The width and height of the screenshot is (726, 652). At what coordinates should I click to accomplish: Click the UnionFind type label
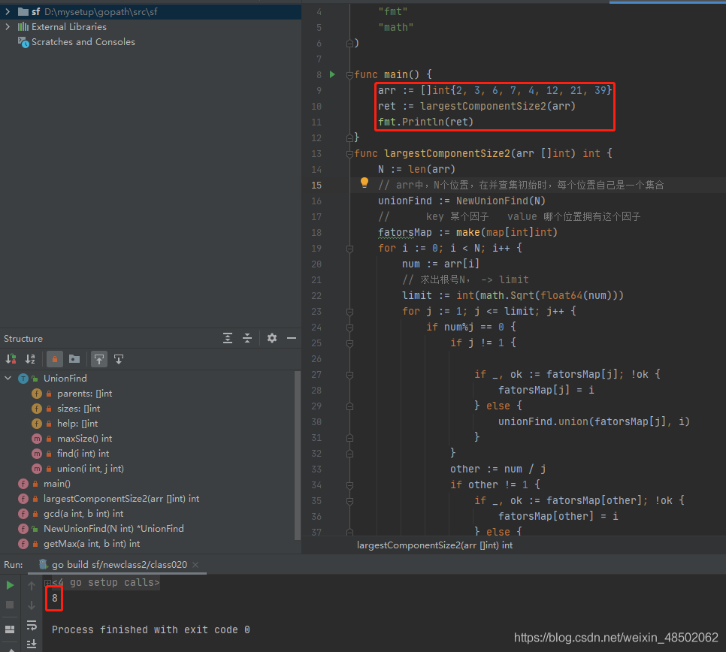coord(65,378)
